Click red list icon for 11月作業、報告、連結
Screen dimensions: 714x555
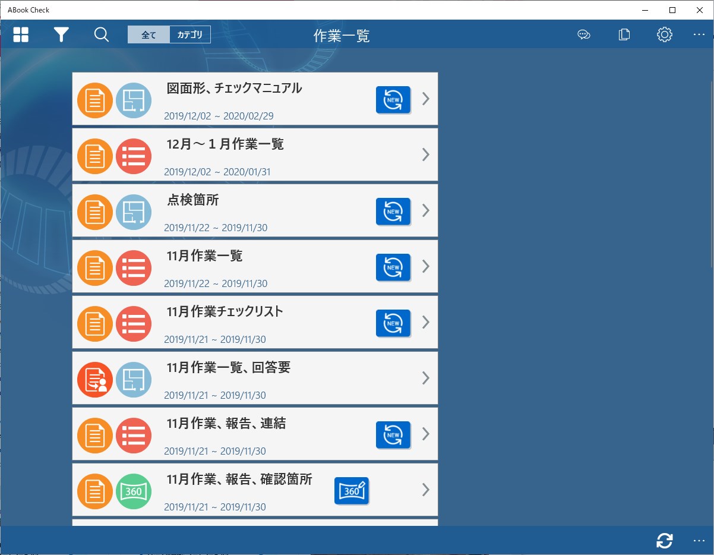[x=134, y=435]
